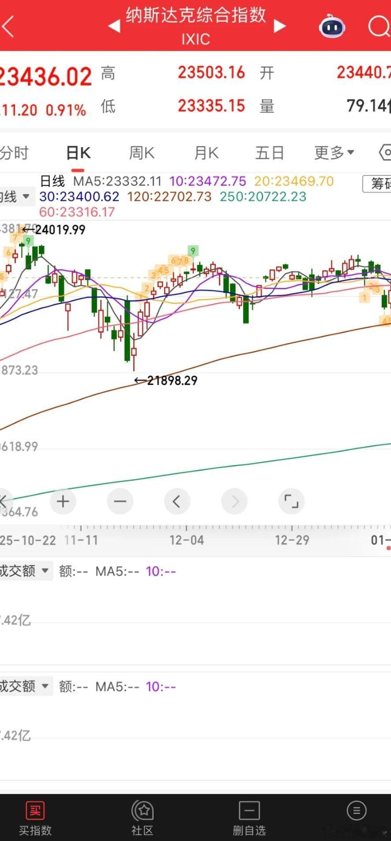The image size is (391, 841).
Task: Tap the 买指数 icon in bottom bar
Action: tap(35, 811)
